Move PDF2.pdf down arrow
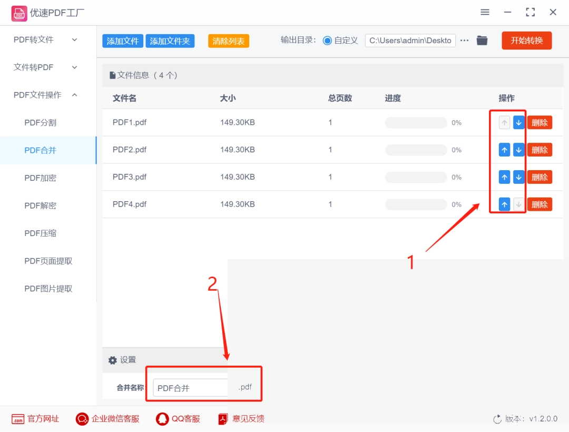 (x=519, y=150)
